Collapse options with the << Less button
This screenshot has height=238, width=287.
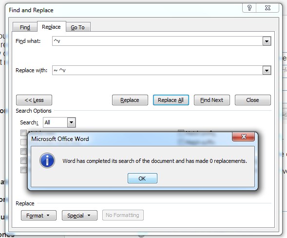(x=34, y=100)
